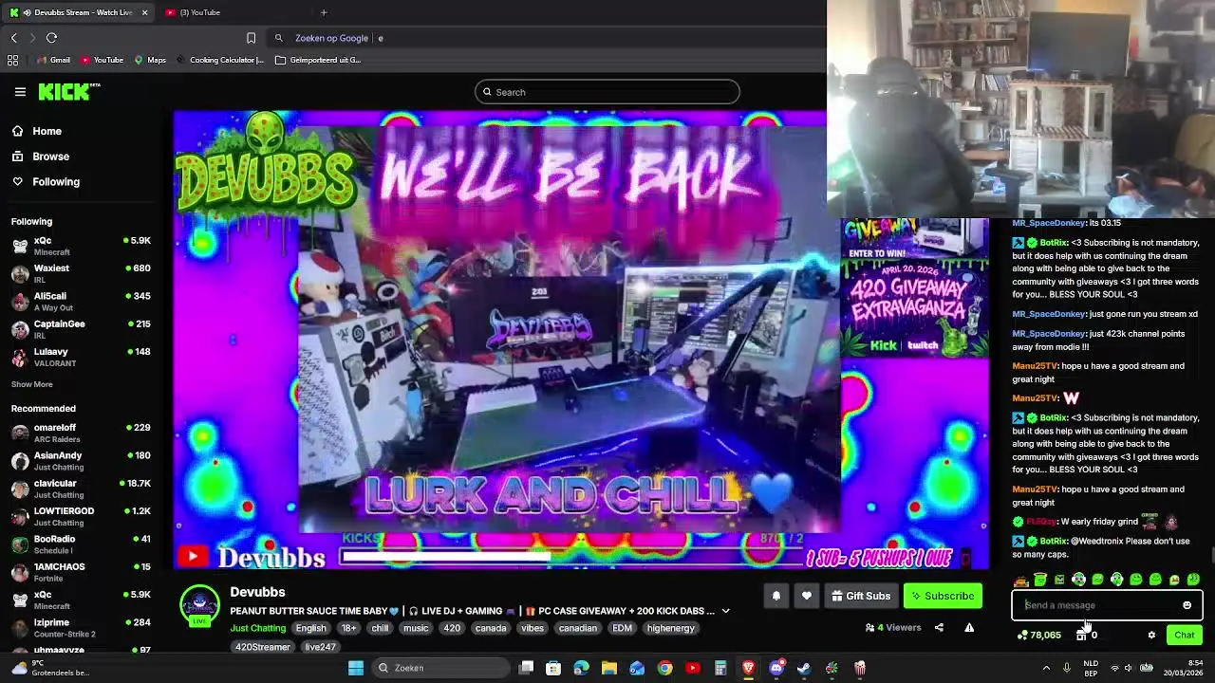
Task: Open xQc channel in Following list
Action: tap(82, 246)
